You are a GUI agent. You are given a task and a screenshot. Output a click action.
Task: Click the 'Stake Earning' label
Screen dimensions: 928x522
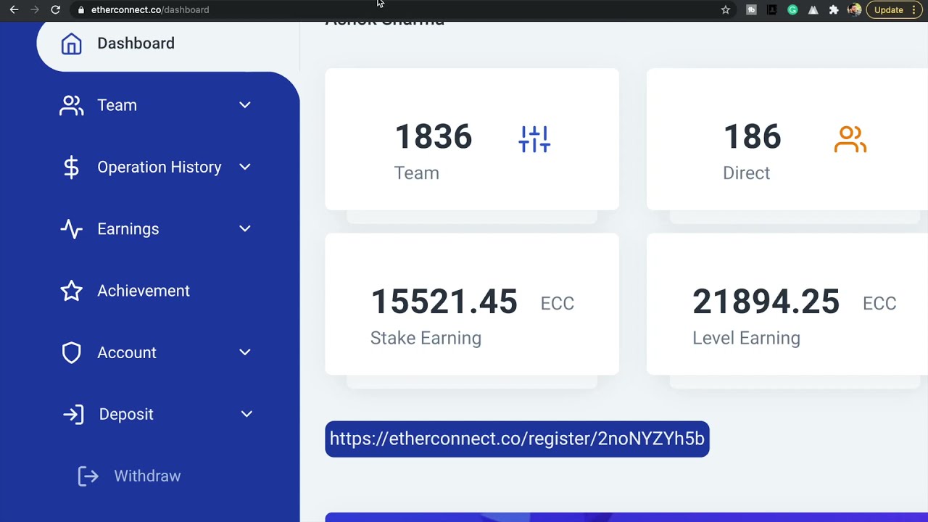point(426,338)
